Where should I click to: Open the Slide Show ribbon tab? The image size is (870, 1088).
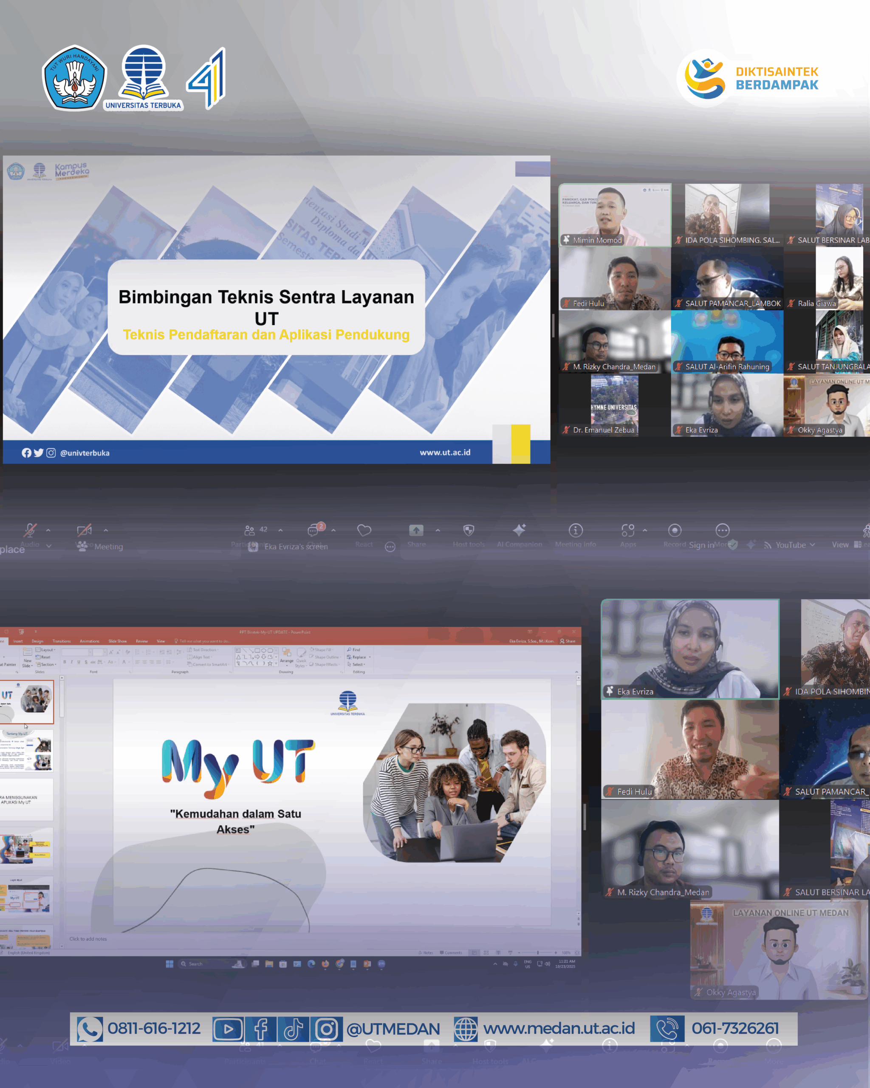pos(118,641)
